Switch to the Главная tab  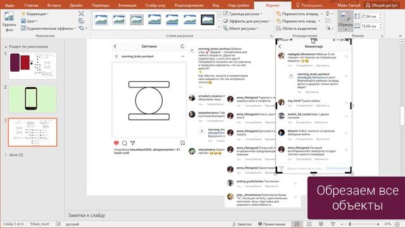tap(31, 5)
